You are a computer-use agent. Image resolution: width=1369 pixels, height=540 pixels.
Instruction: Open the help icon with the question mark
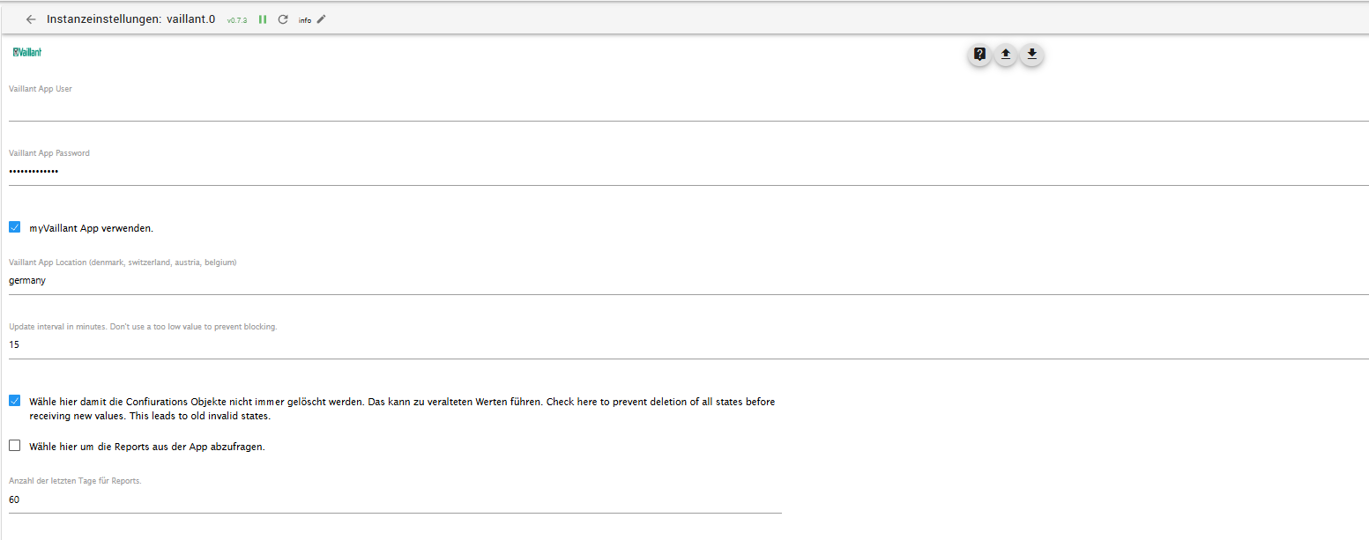(979, 55)
